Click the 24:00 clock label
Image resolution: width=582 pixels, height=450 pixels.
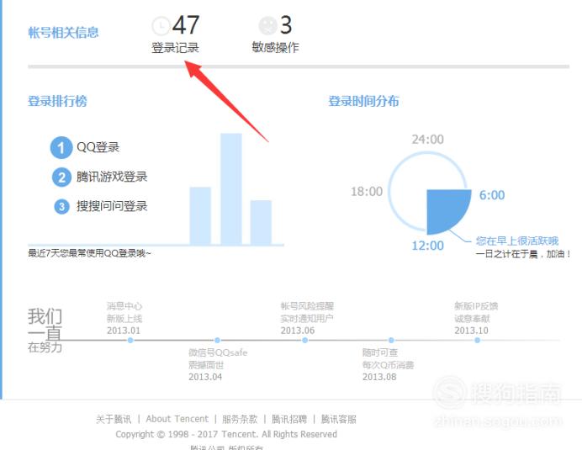(427, 140)
